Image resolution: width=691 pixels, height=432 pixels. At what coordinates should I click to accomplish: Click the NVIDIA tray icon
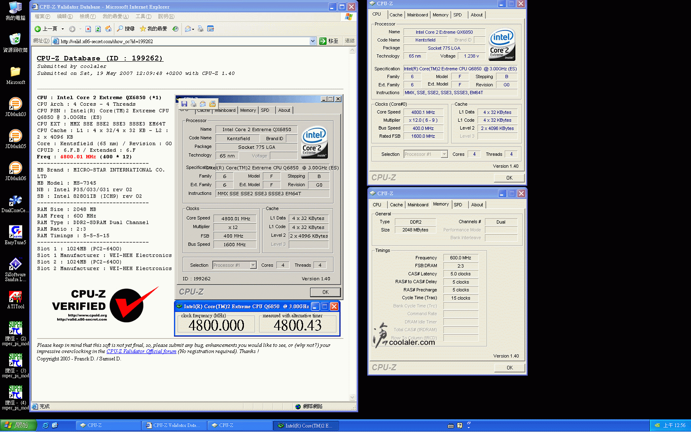[x=657, y=425]
